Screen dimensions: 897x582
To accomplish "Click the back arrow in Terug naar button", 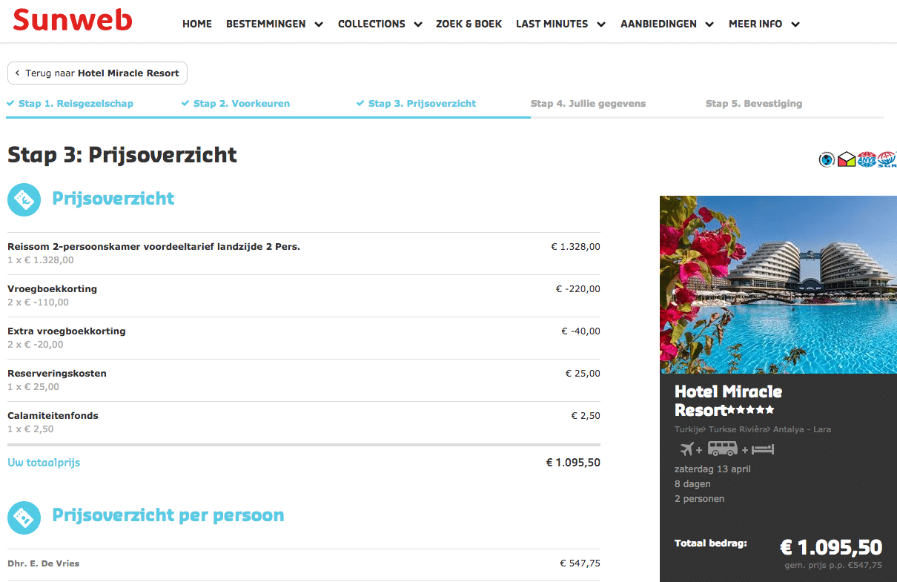I will (x=17, y=73).
